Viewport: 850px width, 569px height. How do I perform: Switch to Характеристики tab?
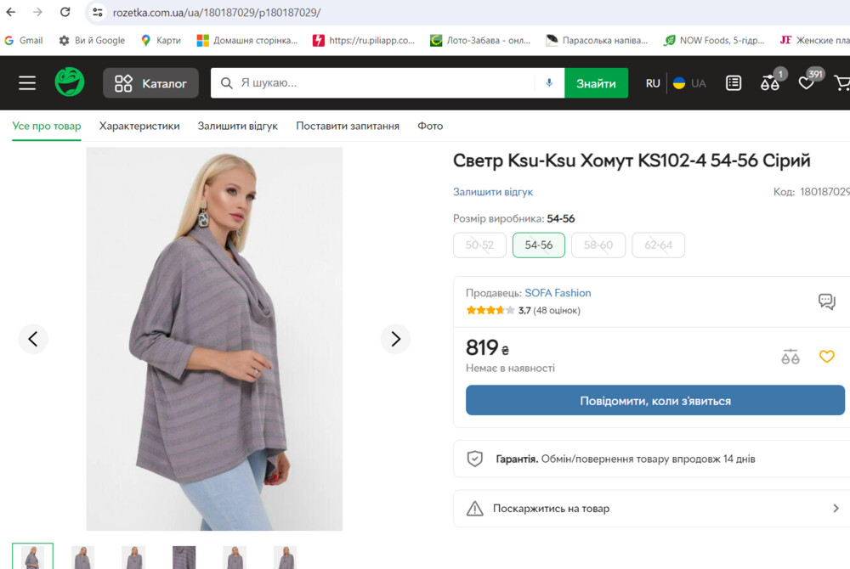[139, 126]
